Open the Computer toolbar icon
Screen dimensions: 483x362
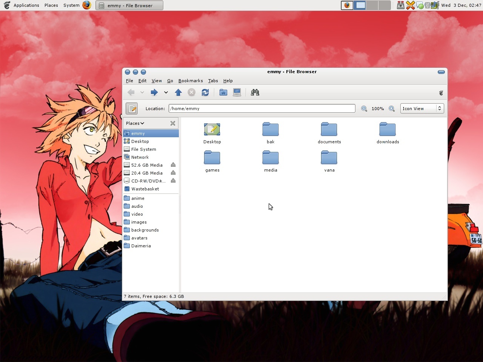237,92
